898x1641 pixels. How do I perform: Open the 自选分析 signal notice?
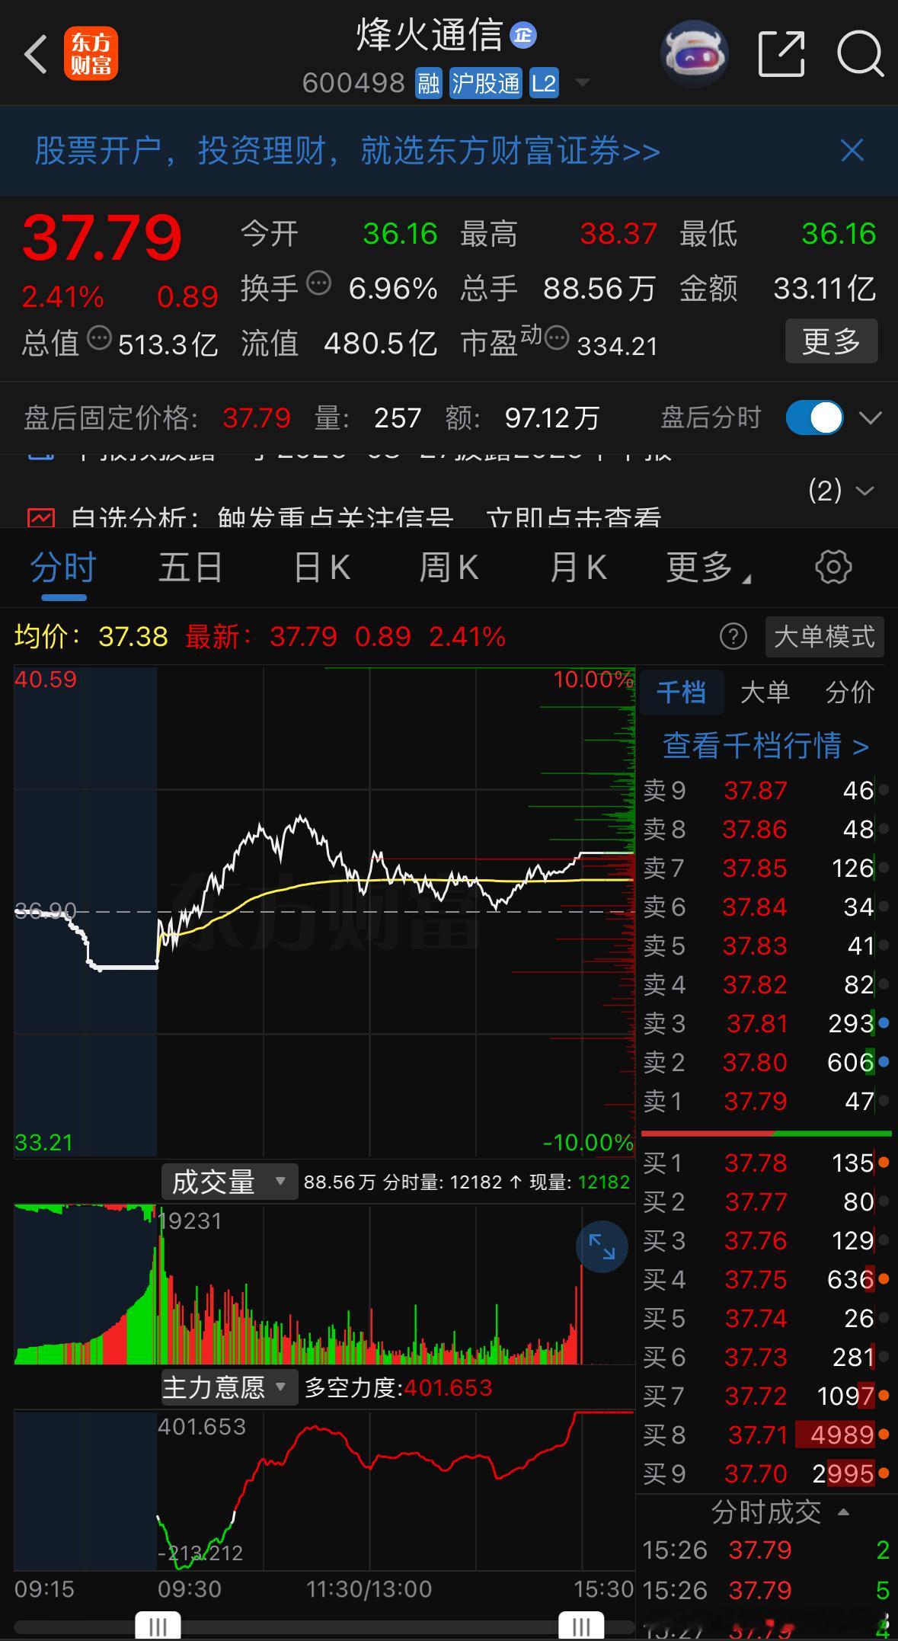click(x=366, y=517)
